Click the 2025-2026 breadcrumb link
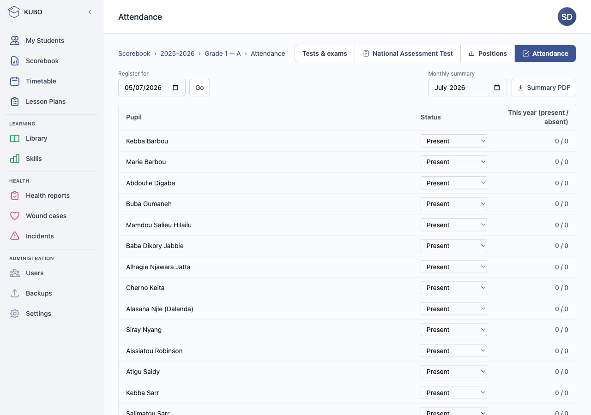Screen dimensions: 591x415 pos(177,53)
